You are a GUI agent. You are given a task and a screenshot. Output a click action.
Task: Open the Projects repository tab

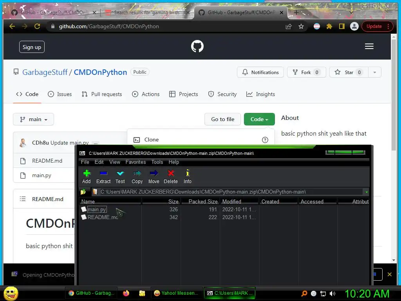click(x=184, y=94)
